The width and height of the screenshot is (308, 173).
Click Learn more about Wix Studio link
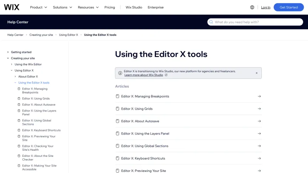point(144,75)
